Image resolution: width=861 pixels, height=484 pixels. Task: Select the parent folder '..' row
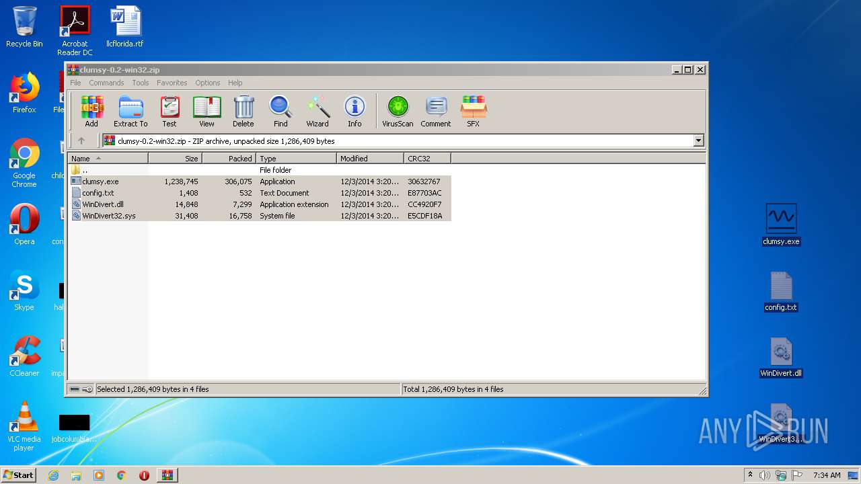(x=260, y=170)
